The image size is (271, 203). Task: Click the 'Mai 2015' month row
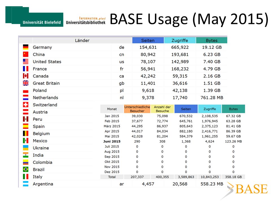[x=112, y=136]
